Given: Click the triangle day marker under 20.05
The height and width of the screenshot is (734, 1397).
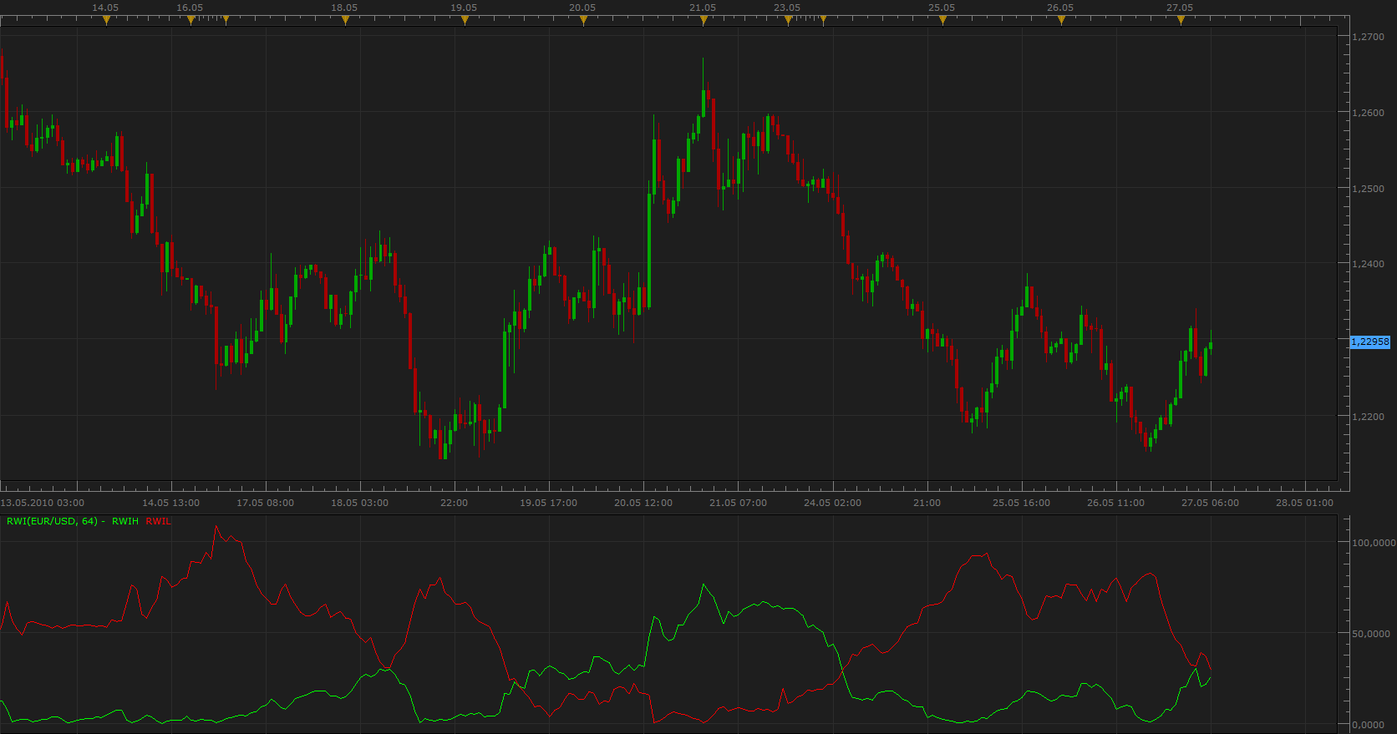Looking at the screenshot, I should pos(583,21).
